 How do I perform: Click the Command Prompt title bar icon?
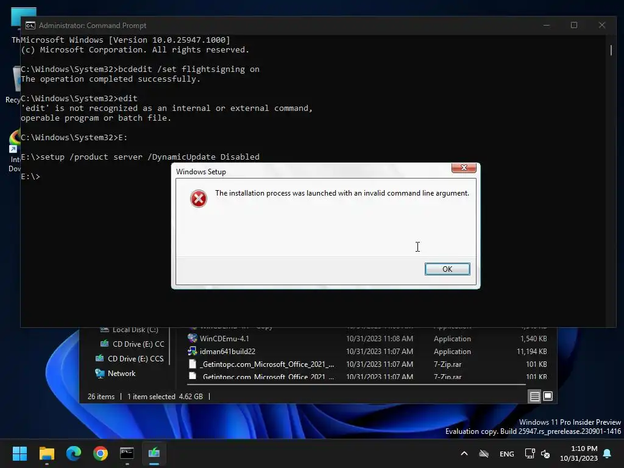point(30,26)
